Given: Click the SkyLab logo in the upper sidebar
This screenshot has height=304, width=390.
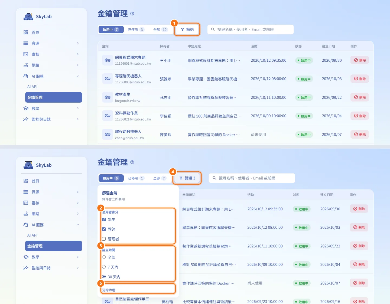Looking at the screenshot, I should click(x=28, y=17).
